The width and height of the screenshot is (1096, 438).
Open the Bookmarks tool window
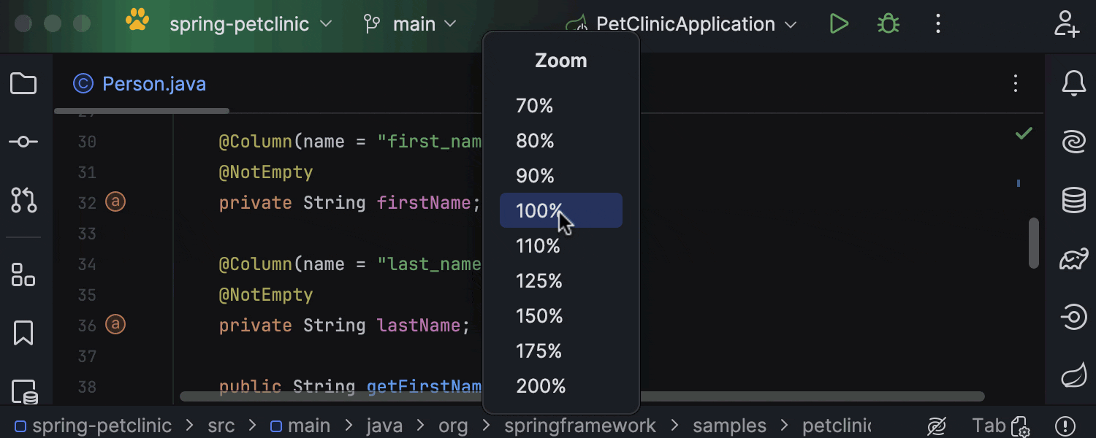pos(23,333)
